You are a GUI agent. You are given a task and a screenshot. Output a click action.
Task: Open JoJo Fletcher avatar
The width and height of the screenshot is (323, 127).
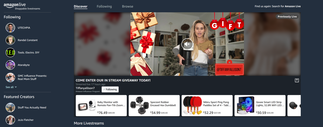[10, 120]
